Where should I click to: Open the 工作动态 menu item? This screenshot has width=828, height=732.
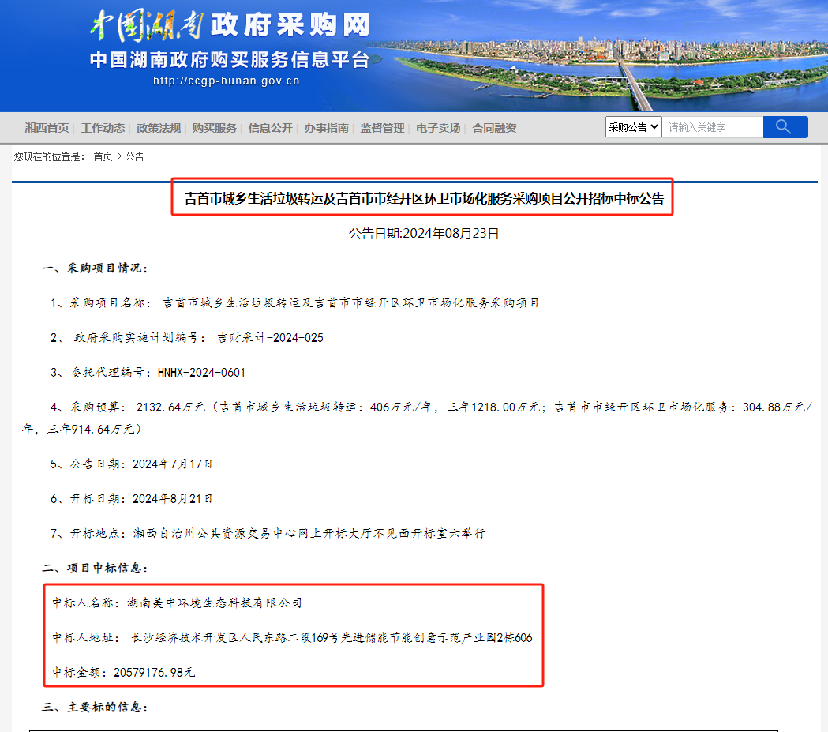coord(103,127)
